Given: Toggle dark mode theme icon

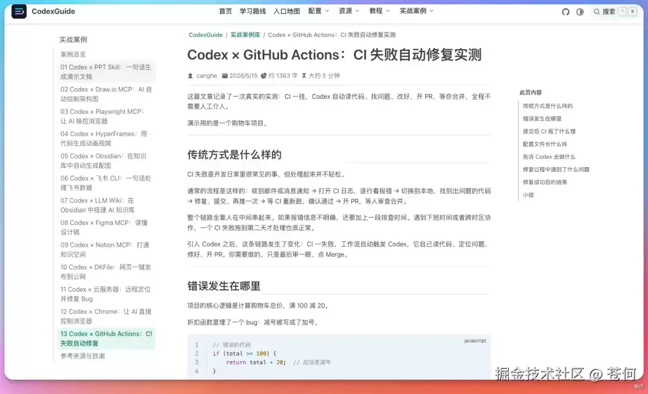Looking at the screenshot, I should pyautogui.click(x=580, y=12).
